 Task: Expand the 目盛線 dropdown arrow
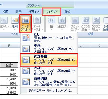click(x=62, y=29)
